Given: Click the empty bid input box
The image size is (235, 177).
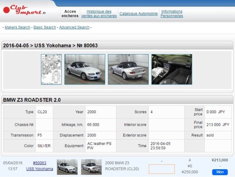Looking at the screenshot, I should point(162,169).
